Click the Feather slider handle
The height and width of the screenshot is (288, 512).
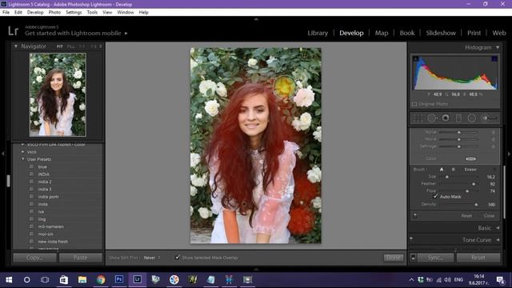point(474,184)
